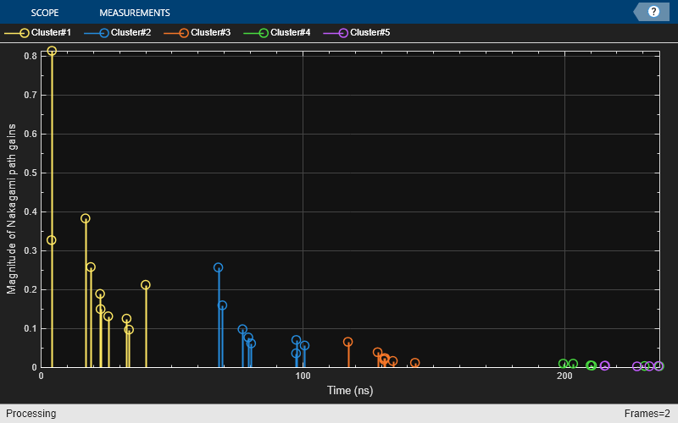Click the Frames=2 status indicator
This screenshot has width=678, height=423.
[x=647, y=414]
